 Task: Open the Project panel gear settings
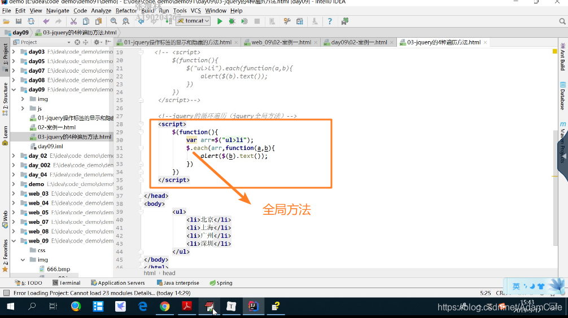(x=97, y=42)
